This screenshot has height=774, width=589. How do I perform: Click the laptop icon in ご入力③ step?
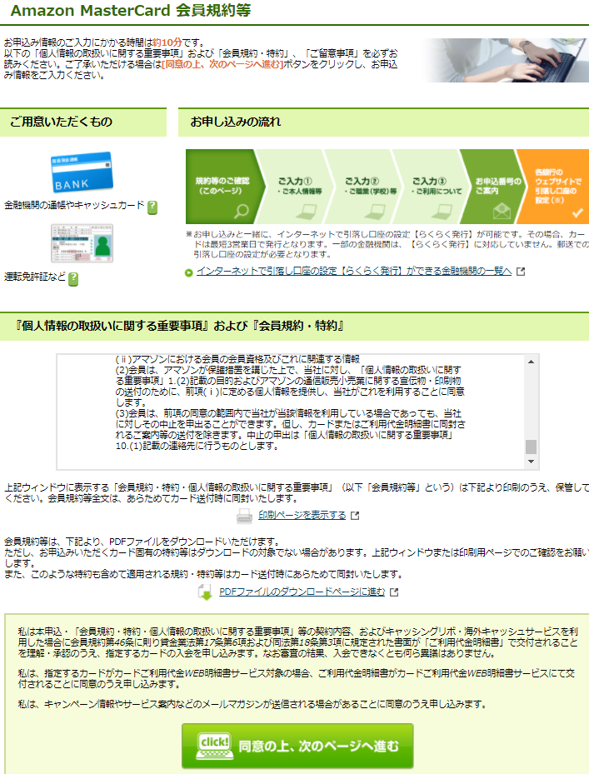pos(442,212)
